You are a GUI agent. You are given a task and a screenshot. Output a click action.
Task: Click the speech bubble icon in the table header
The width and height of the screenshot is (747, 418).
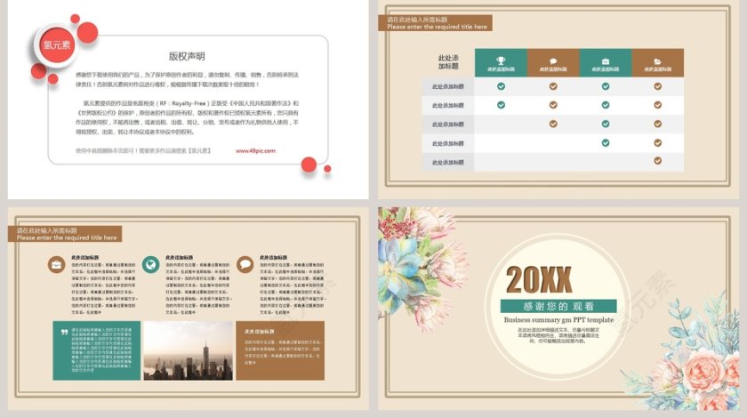point(553,61)
